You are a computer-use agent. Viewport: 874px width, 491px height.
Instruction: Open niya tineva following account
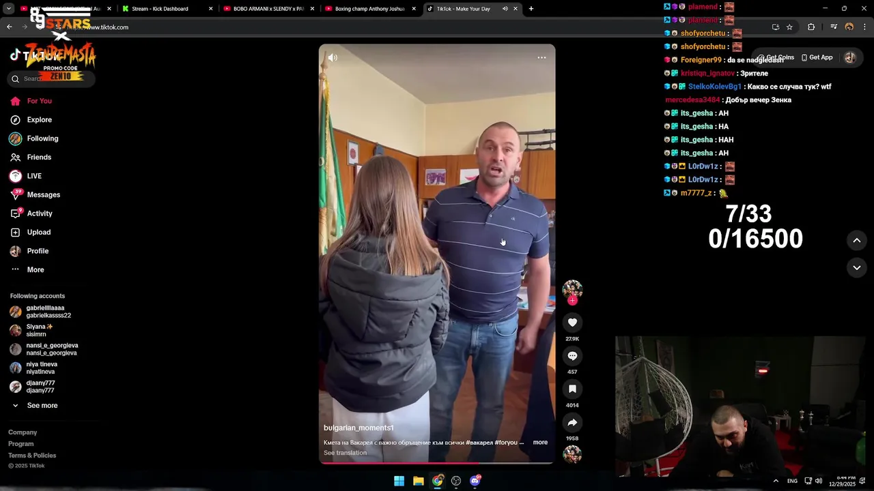[x=34, y=368]
